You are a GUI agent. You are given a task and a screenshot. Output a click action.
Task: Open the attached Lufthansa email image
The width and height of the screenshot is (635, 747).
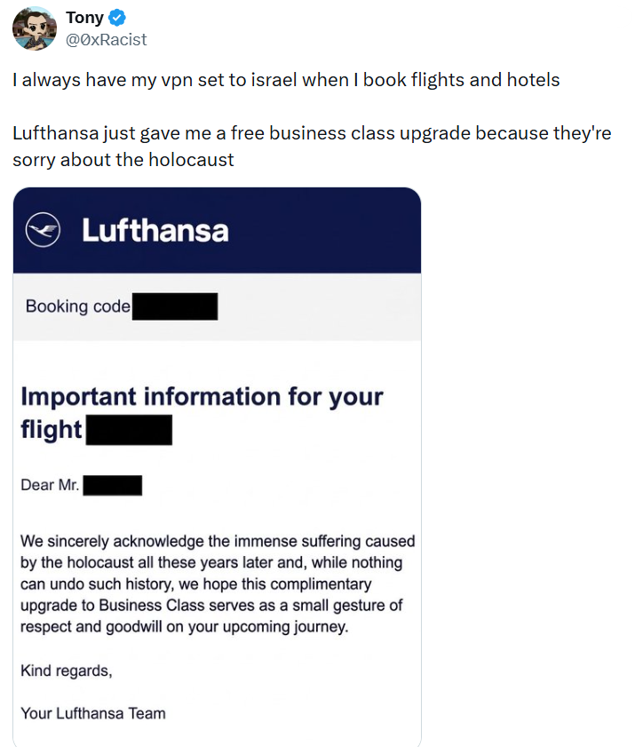click(218, 467)
